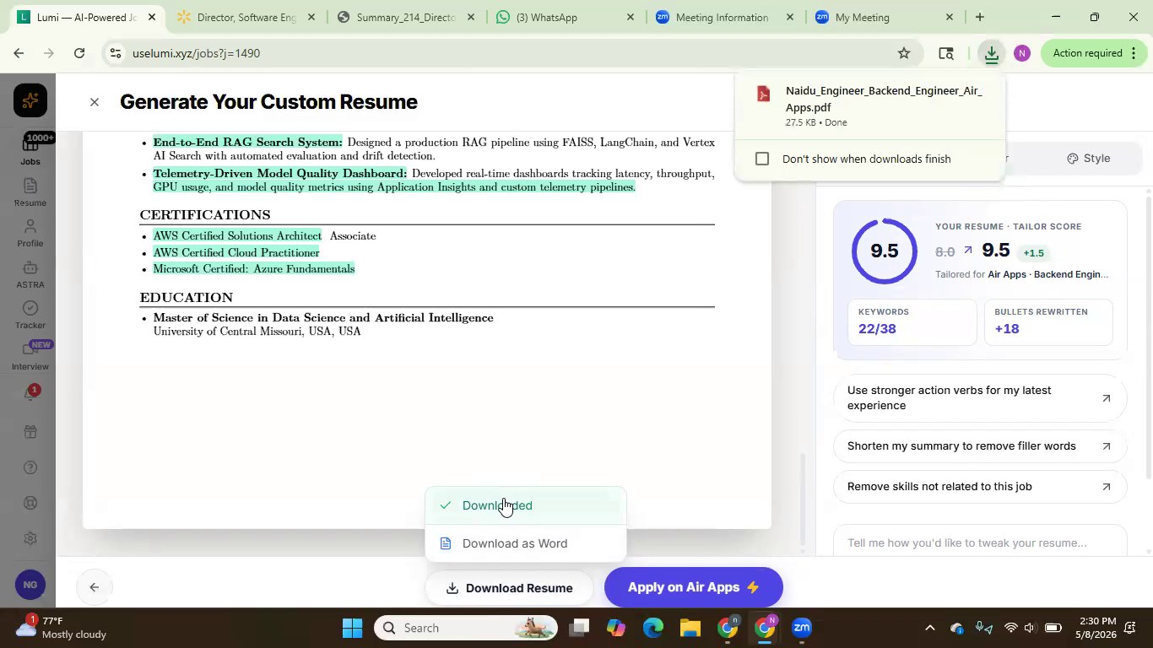Click the taskbar Search box
Viewport: 1153px width, 648px height.
coord(465,628)
